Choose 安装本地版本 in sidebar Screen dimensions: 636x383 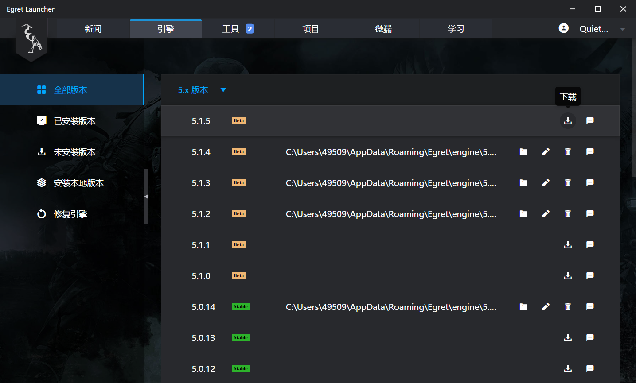point(78,183)
